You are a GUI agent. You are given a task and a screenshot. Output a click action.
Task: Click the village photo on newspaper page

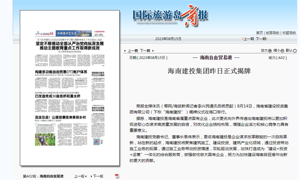point(45,140)
